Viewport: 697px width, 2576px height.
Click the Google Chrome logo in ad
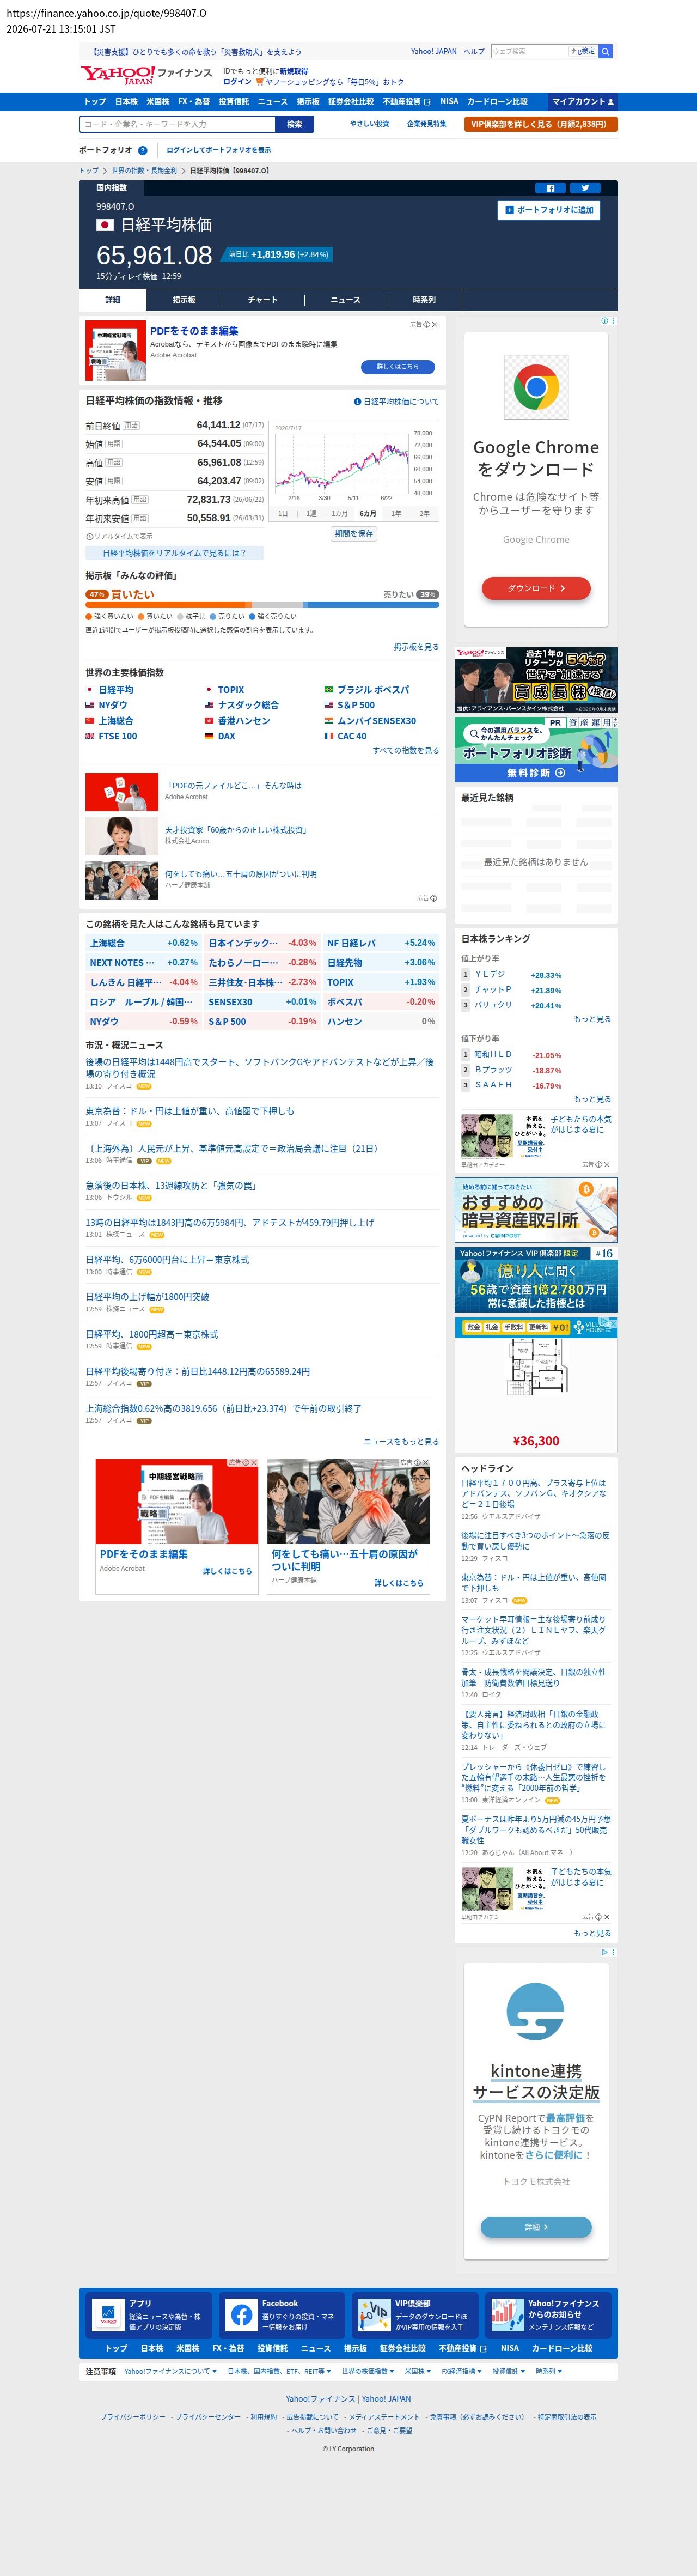(x=536, y=387)
